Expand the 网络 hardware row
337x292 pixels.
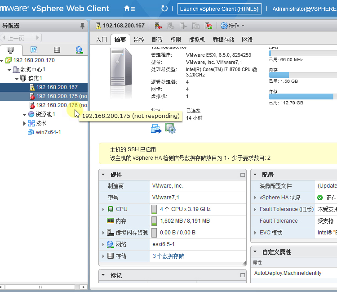click(x=103, y=244)
